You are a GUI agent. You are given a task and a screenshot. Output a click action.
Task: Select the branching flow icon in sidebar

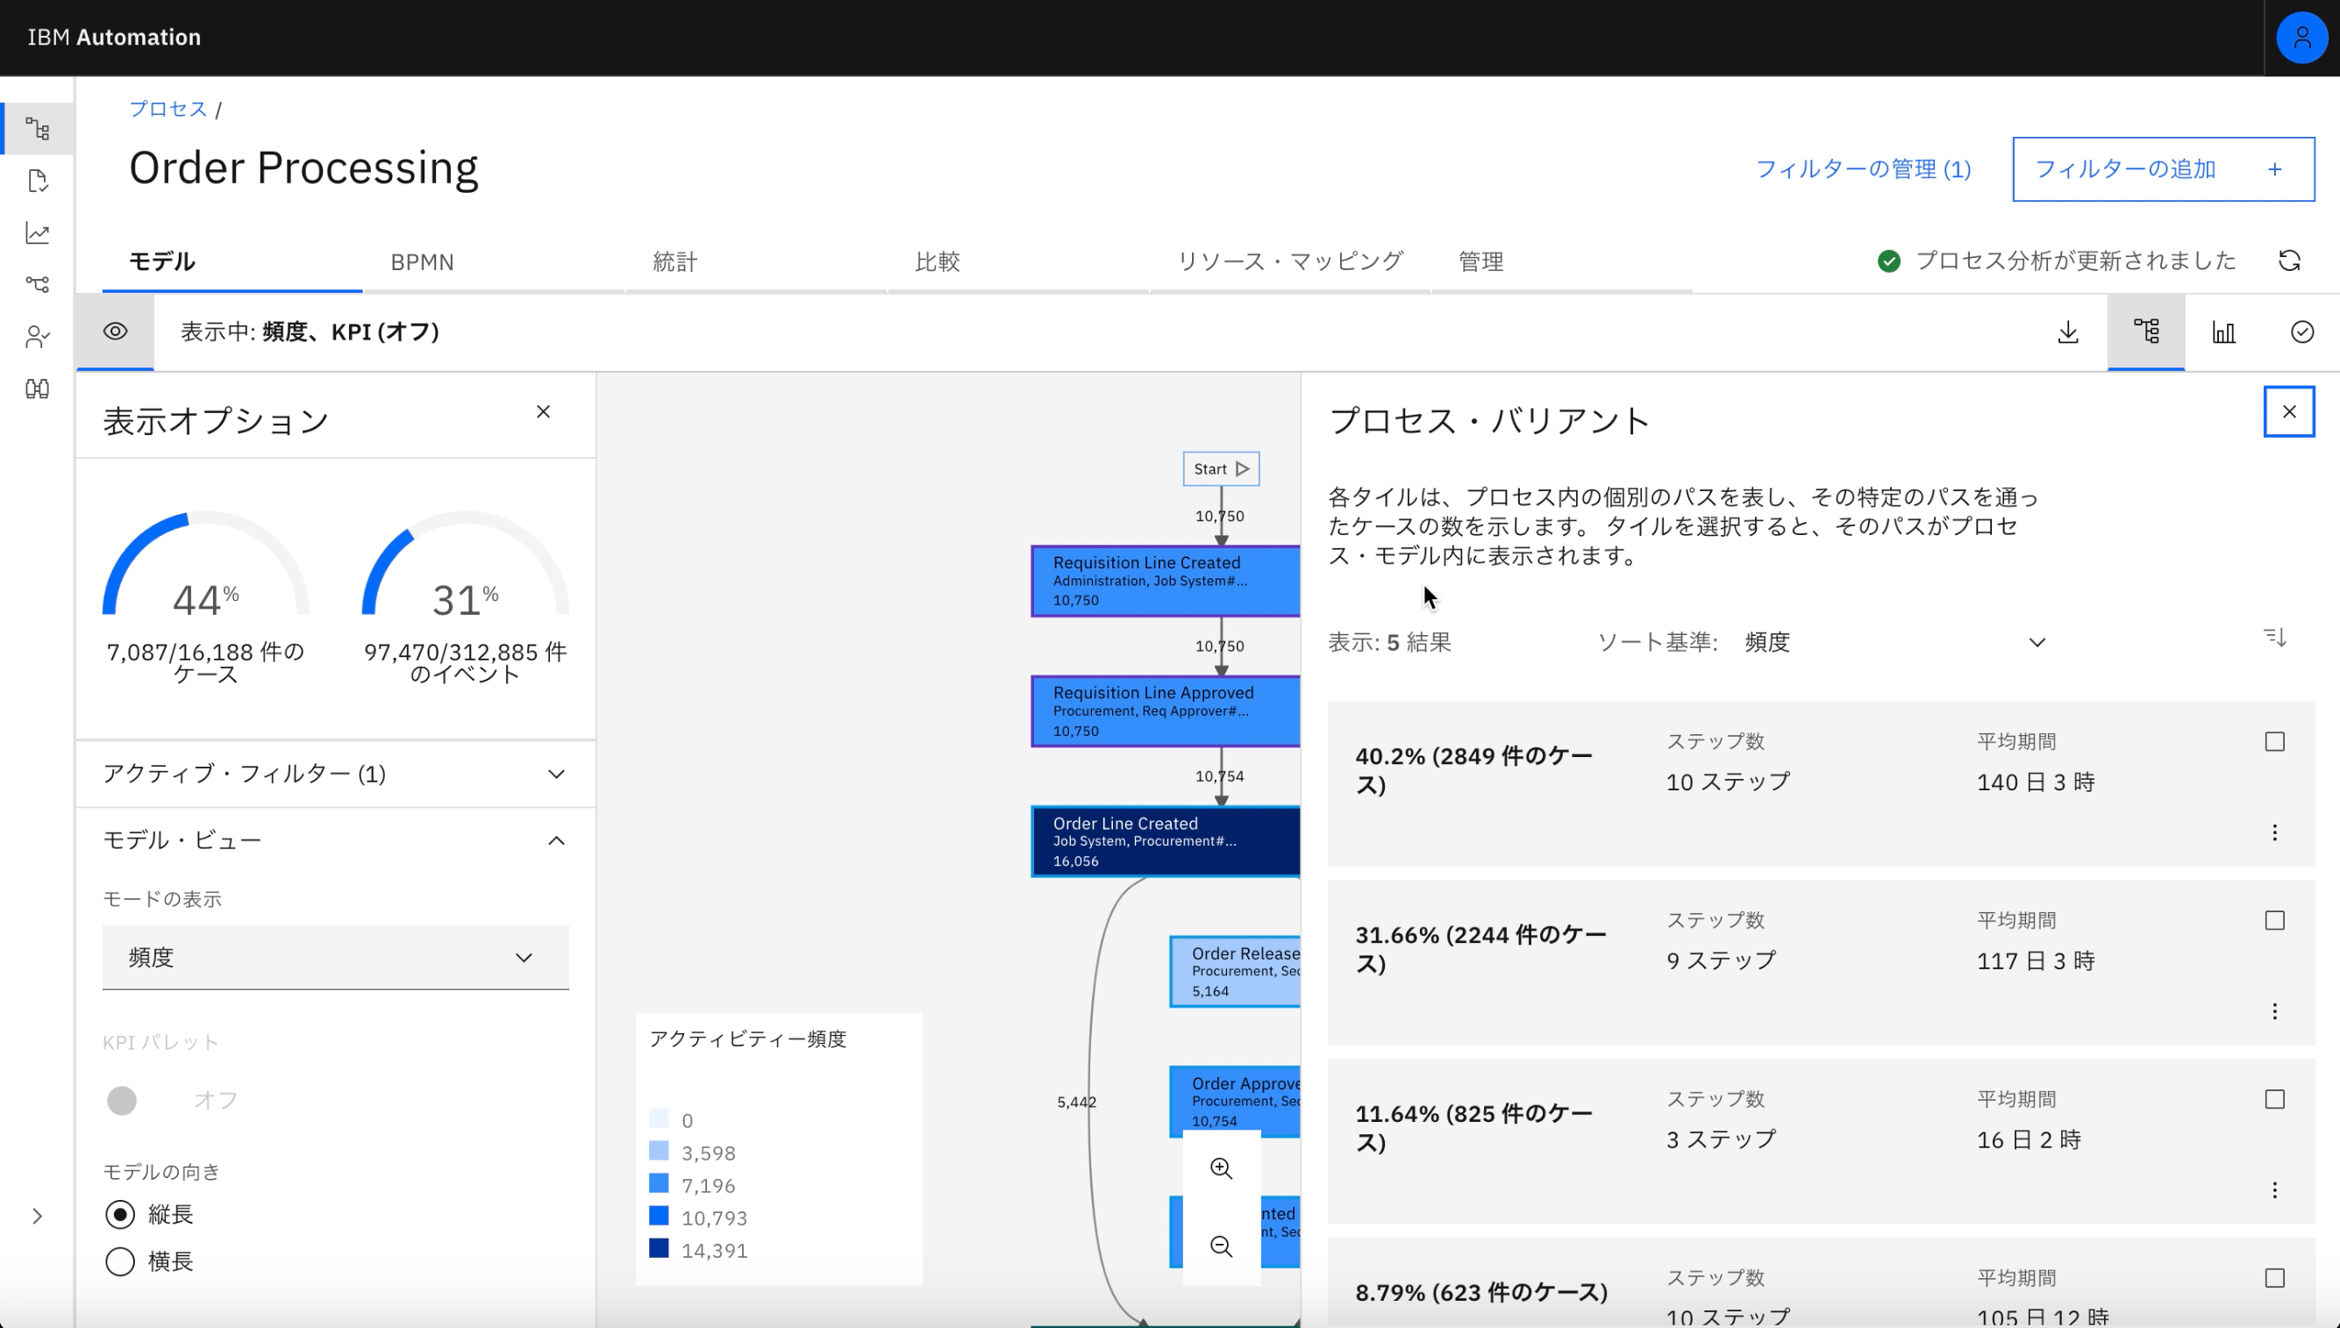(38, 284)
